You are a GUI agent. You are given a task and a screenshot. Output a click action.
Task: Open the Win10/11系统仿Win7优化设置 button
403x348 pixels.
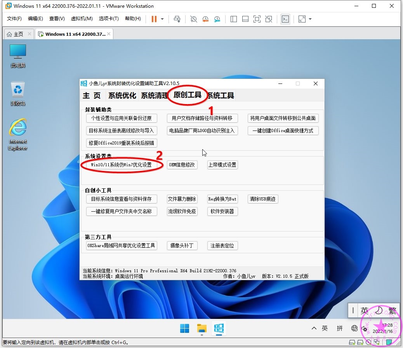(x=122, y=165)
